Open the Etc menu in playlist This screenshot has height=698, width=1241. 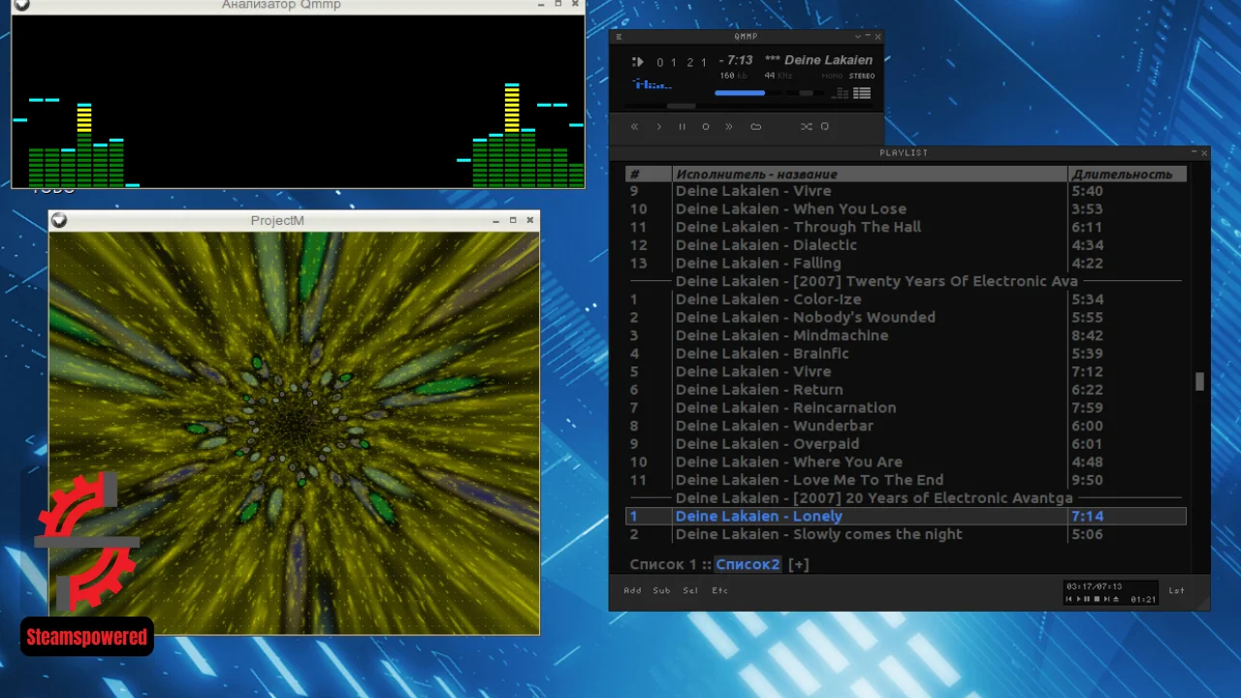pos(719,590)
